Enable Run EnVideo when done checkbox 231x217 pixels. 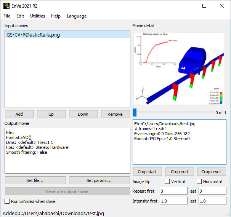(7, 201)
